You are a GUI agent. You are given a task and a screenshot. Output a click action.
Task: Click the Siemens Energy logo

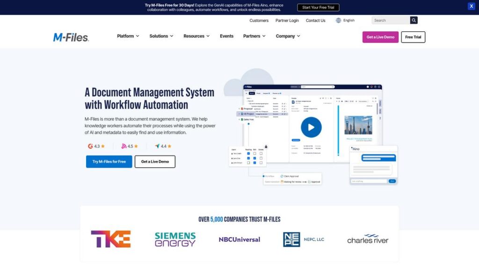pos(175,240)
